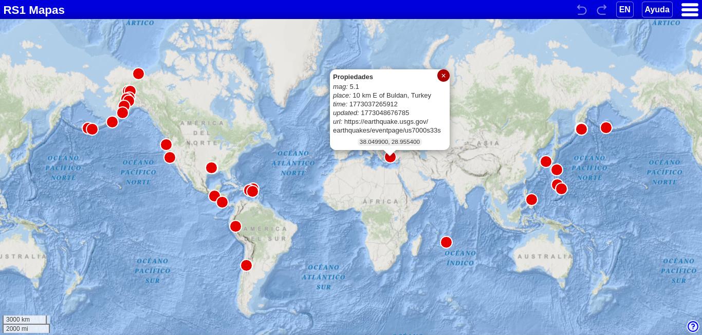Click the earthquake marker near the Philippines
The image size is (702, 335).
(531, 199)
